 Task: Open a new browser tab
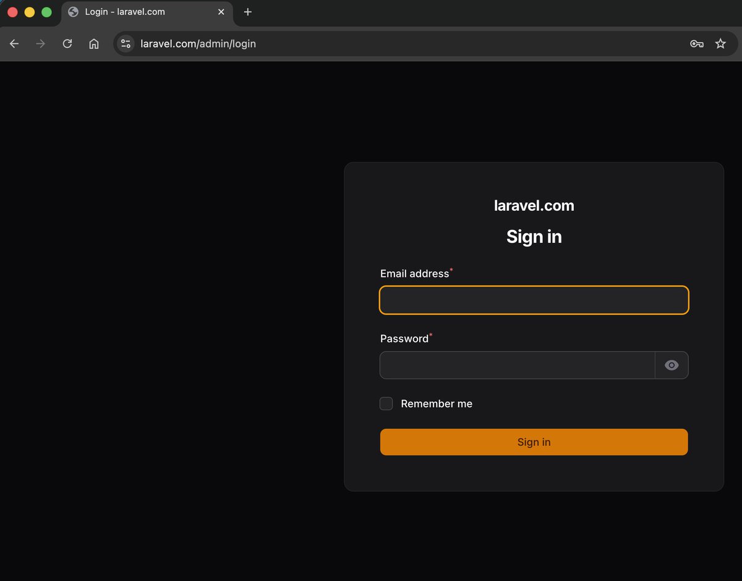click(247, 11)
